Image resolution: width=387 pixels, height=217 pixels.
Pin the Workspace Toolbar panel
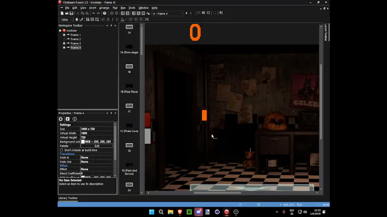coord(111,26)
